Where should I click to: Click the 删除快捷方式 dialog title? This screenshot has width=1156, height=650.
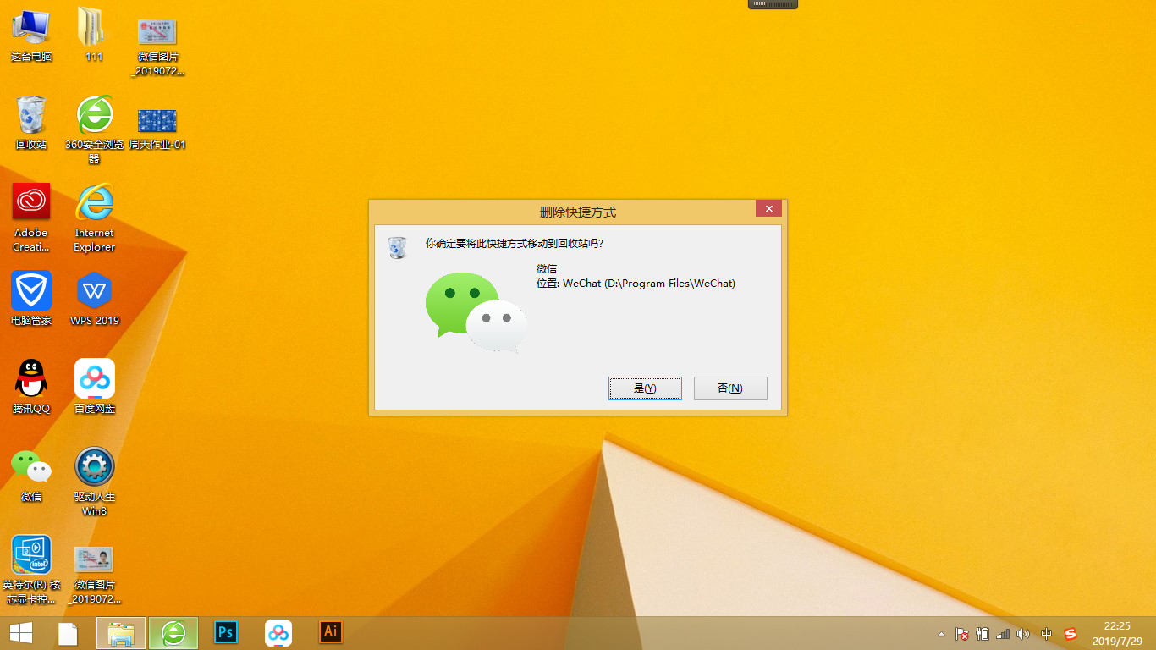[x=578, y=212]
